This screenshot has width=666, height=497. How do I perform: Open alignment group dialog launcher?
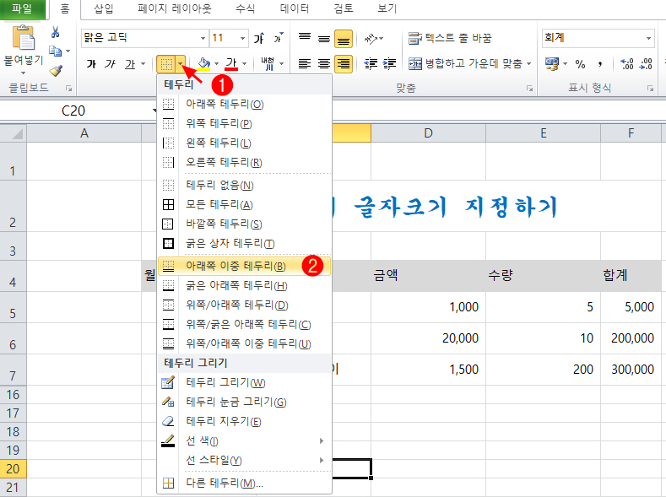pos(529,89)
